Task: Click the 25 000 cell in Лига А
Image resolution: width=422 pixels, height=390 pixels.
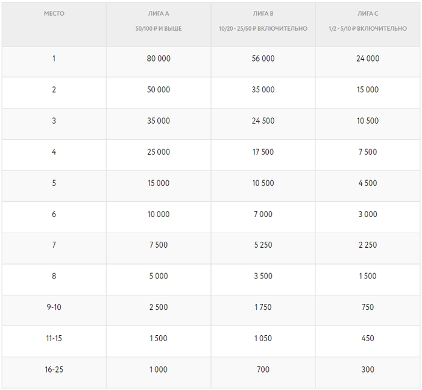Action: (x=159, y=152)
